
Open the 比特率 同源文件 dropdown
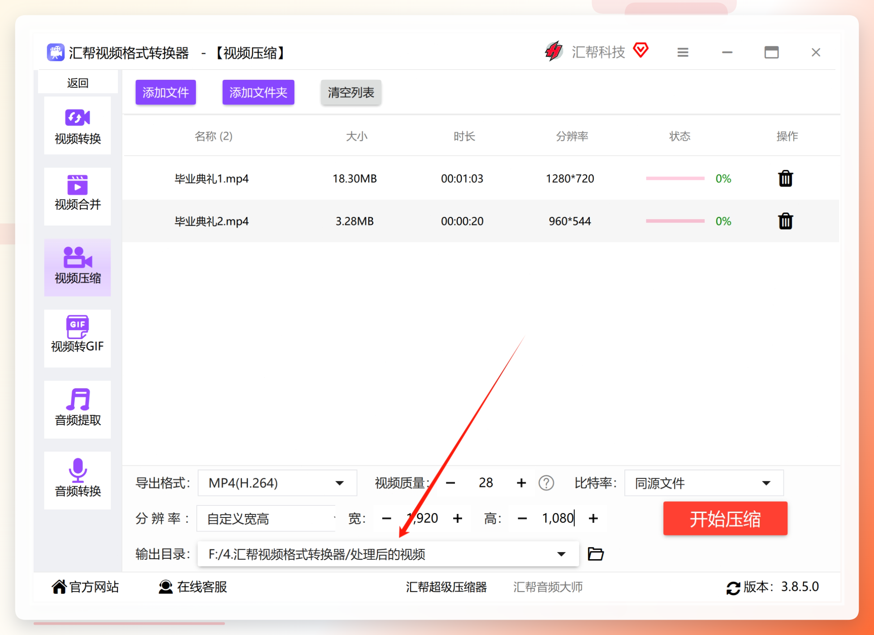click(704, 483)
